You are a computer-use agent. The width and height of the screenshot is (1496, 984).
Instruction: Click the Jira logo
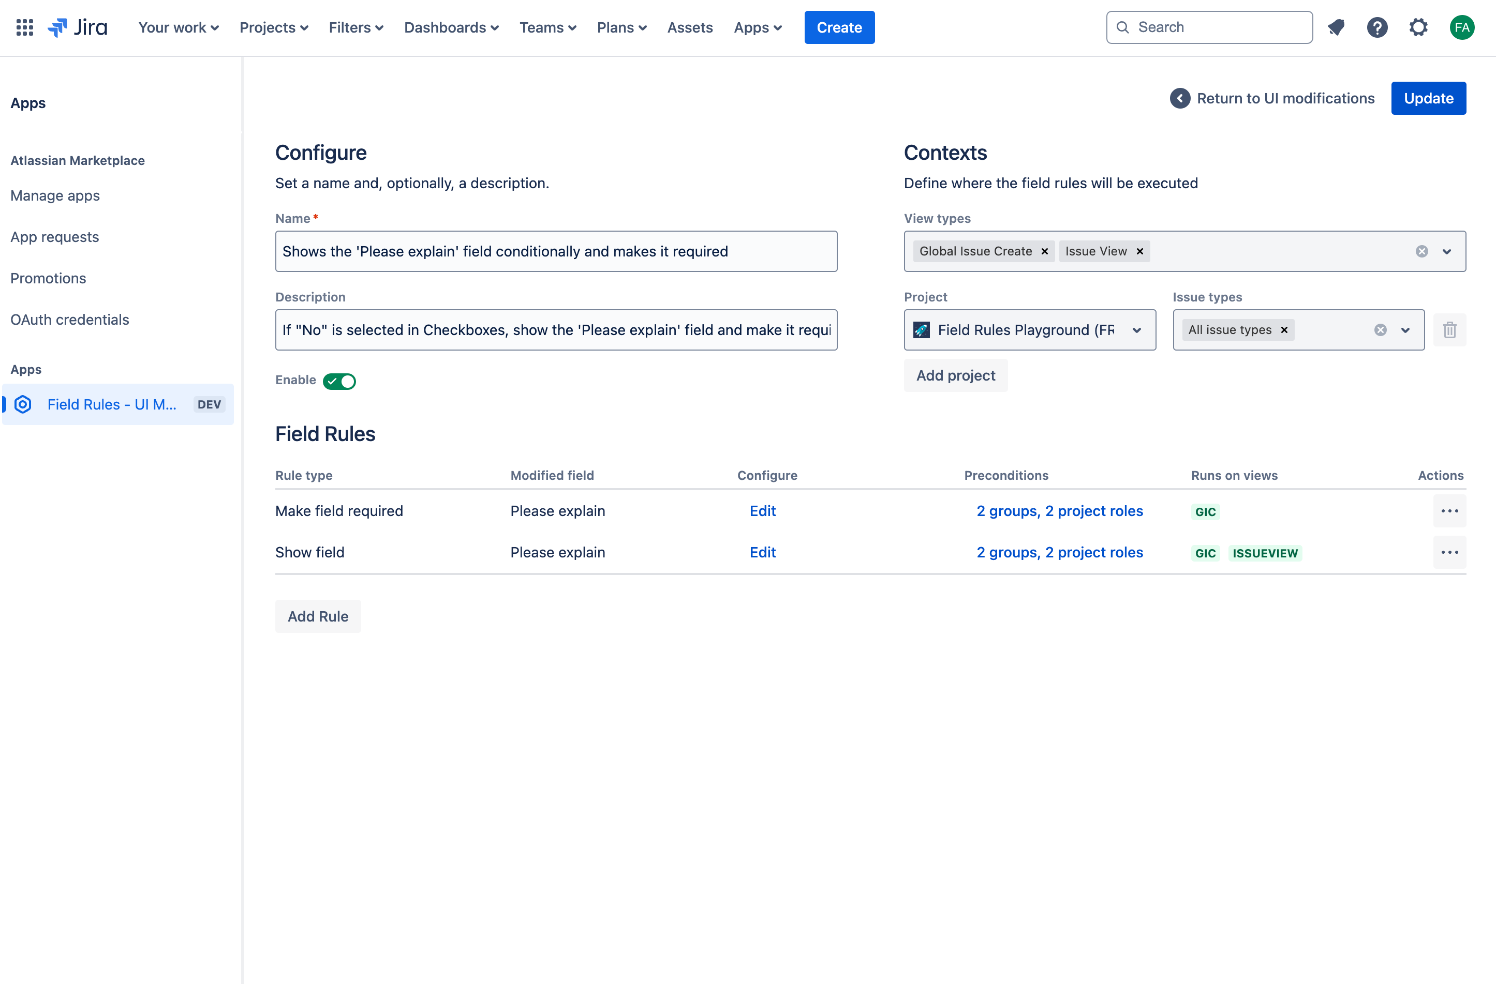tap(78, 27)
